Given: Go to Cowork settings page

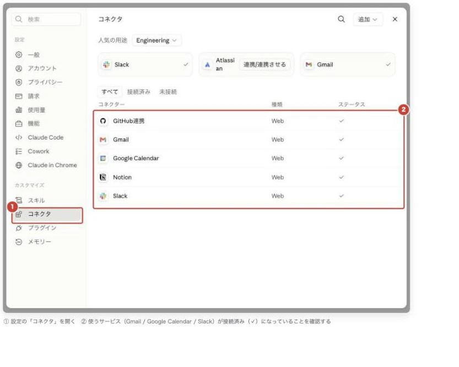Looking at the screenshot, I should pos(39,151).
